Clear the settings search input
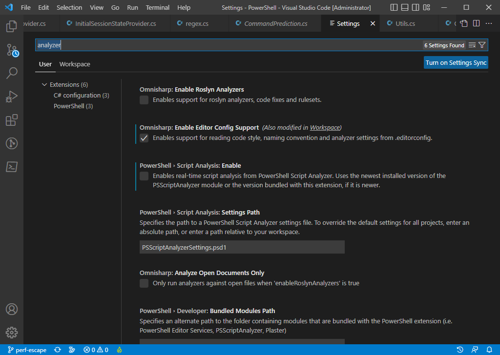 point(472,45)
